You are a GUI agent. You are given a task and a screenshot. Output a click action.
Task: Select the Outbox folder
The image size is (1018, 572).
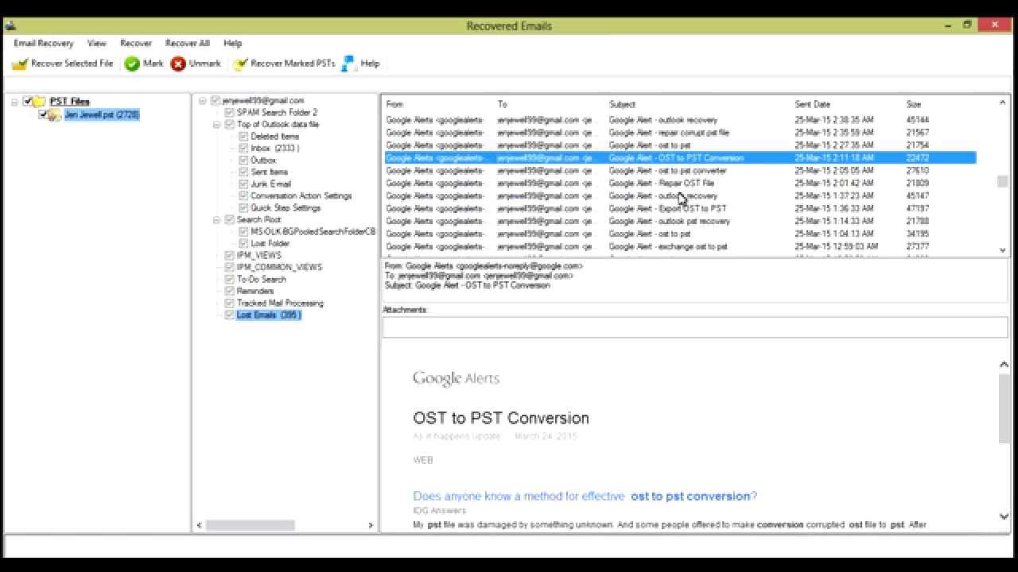click(x=263, y=160)
